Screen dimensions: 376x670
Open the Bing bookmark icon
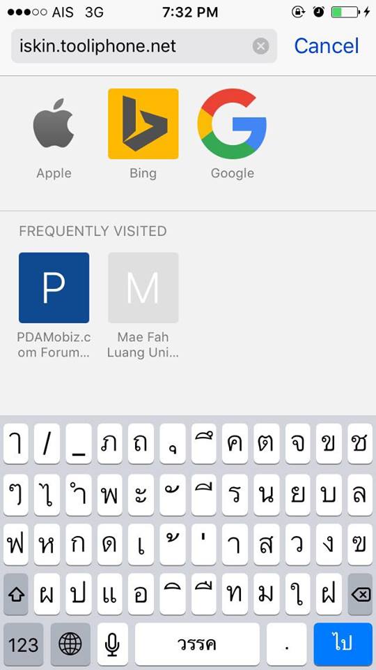tap(143, 124)
